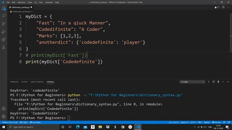Split the terminal panel

pos(214,82)
